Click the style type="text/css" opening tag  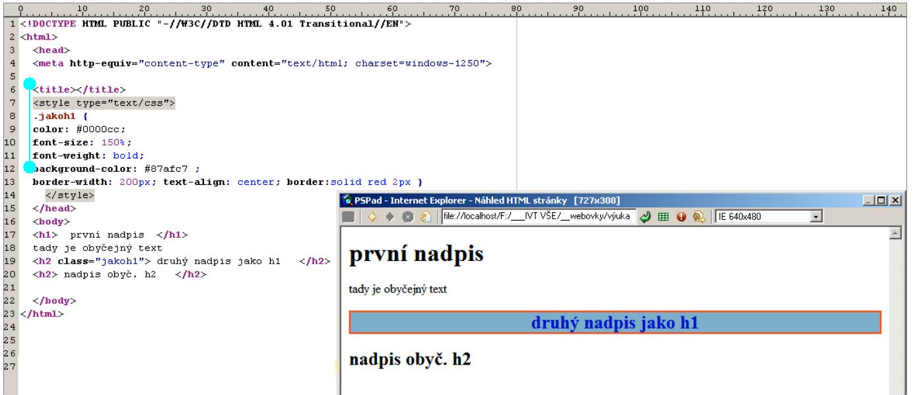(104, 103)
